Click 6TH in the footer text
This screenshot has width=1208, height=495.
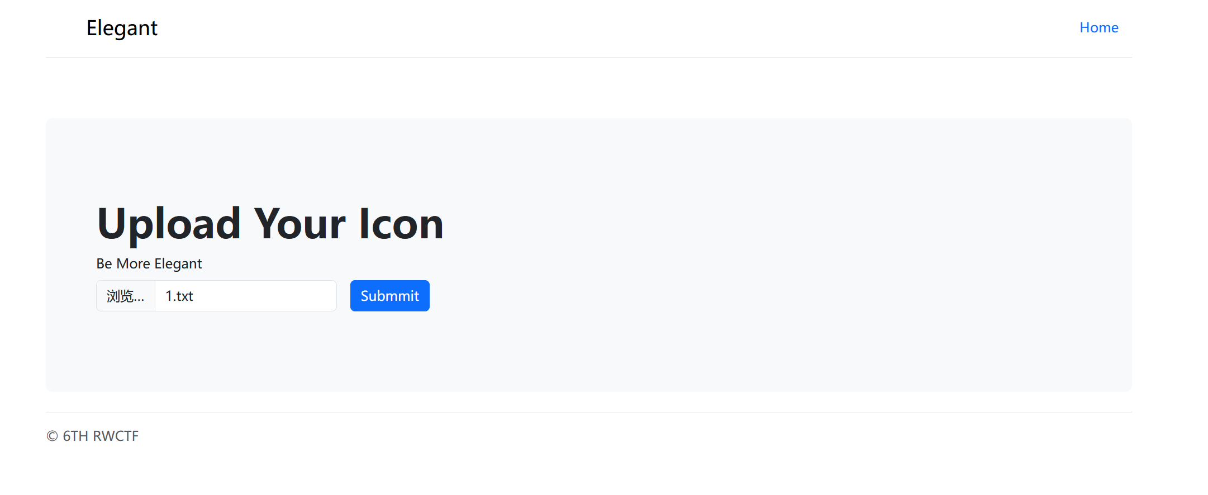coord(75,436)
